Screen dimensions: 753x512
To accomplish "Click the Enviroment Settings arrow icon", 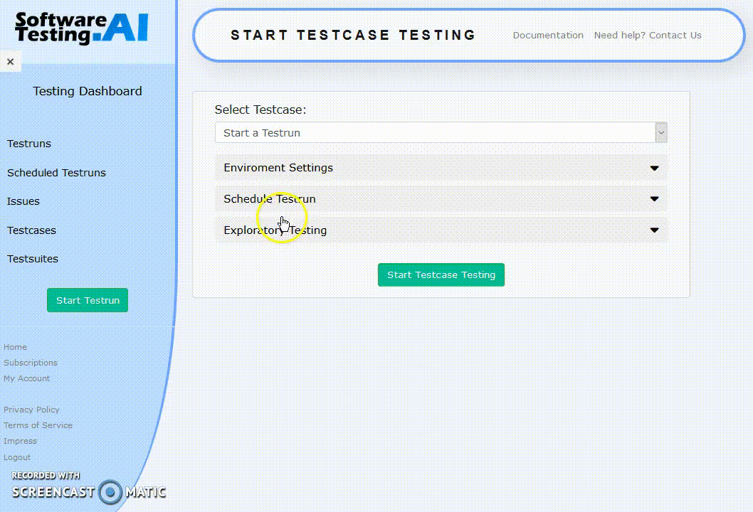I will click(x=654, y=168).
